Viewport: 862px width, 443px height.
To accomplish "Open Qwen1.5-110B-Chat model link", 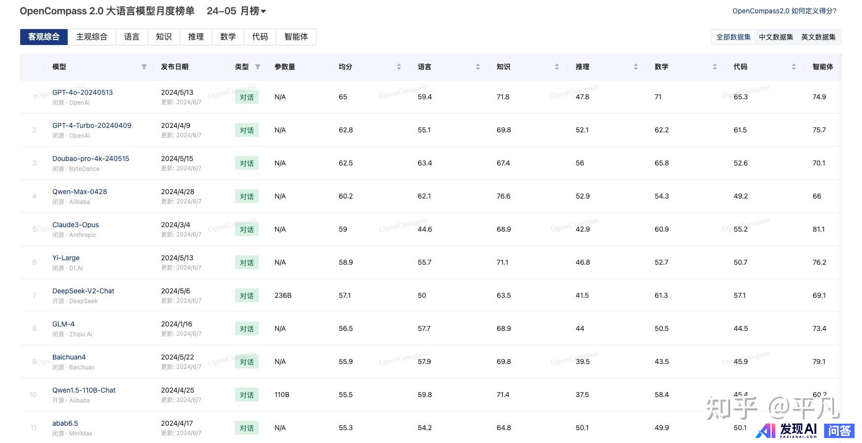I will coord(84,390).
